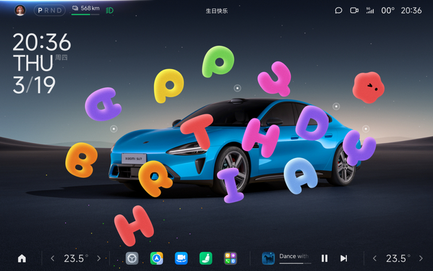Launch the navigation maps app
This screenshot has height=271, width=433.
pyautogui.click(x=156, y=259)
